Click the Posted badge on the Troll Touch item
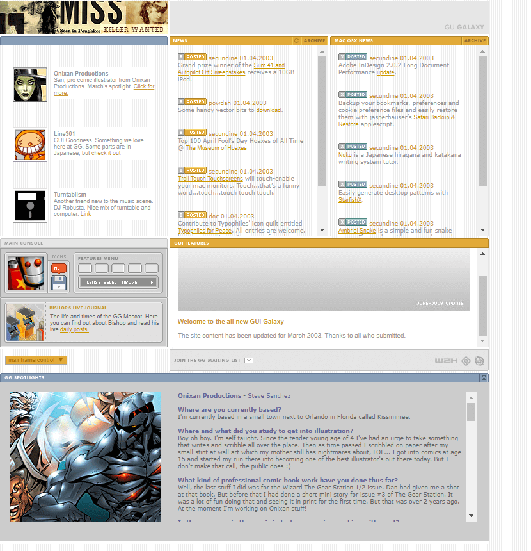This screenshot has width=531, height=551. coord(192,170)
